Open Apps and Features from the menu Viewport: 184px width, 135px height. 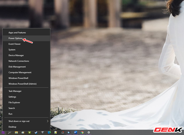[17, 33]
